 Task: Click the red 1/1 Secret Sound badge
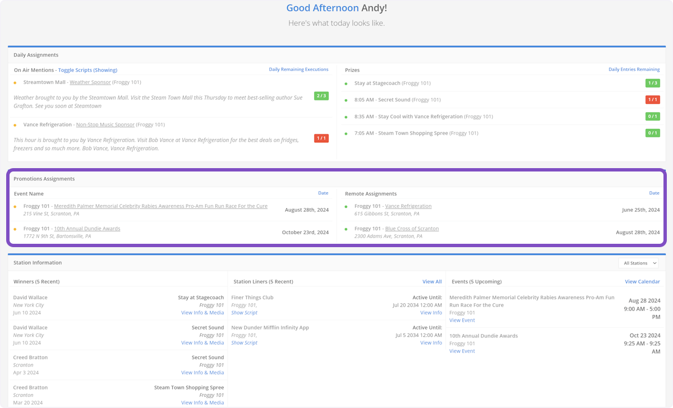(x=652, y=100)
